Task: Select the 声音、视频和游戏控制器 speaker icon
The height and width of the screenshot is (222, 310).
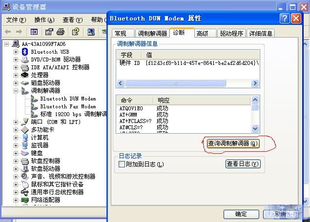Action: [x=25, y=176]
